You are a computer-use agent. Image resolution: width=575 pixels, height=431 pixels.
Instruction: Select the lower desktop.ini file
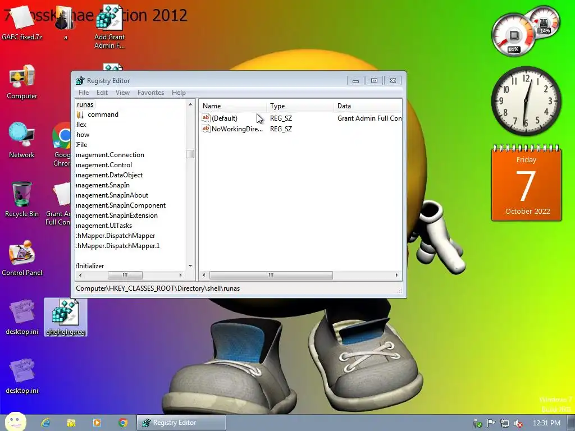click(x=22, y=376)
